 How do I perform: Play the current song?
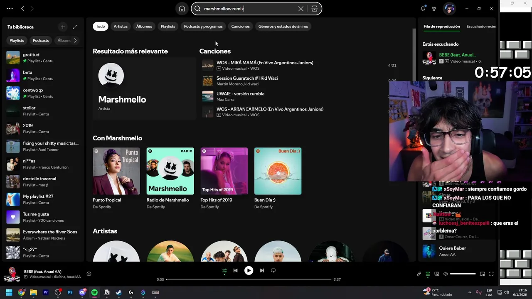pos(249,270)
